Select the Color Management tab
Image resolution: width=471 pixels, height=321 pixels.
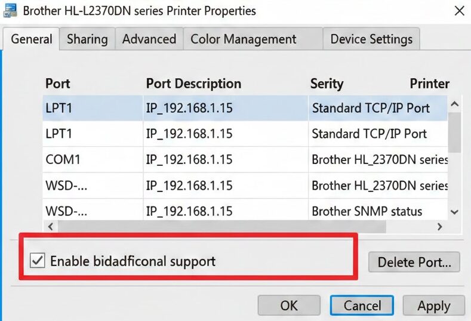click(x=243, y=39)
